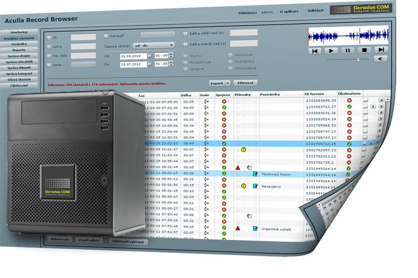Tick the Storno checkbox
The image size is (418, 278).
point(186,56)
